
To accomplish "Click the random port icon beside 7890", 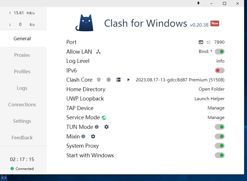I will pyautogui.click(x=208, y=42).
